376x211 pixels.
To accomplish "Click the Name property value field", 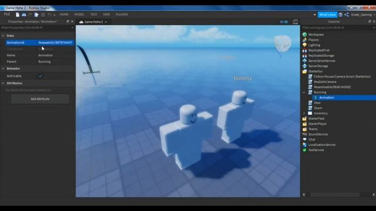I will (x=55, y=55).
